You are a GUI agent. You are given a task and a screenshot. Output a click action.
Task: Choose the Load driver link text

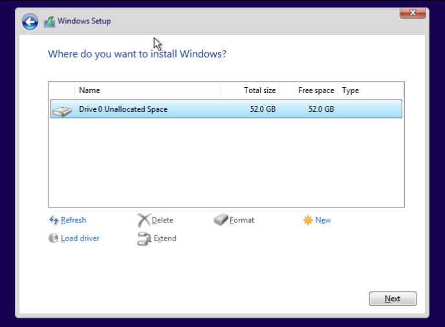(x=80, y=238)
